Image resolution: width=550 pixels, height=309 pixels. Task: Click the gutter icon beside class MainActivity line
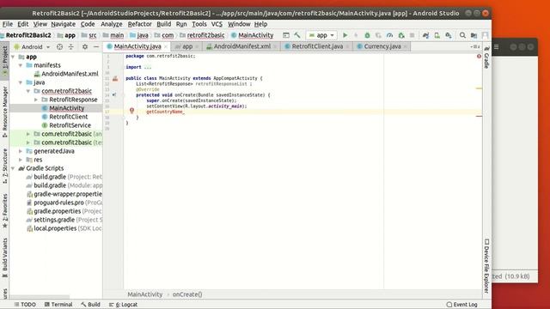point(115,79)
